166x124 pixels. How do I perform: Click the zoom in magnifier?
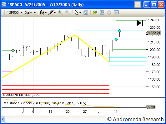coord(60,12)
